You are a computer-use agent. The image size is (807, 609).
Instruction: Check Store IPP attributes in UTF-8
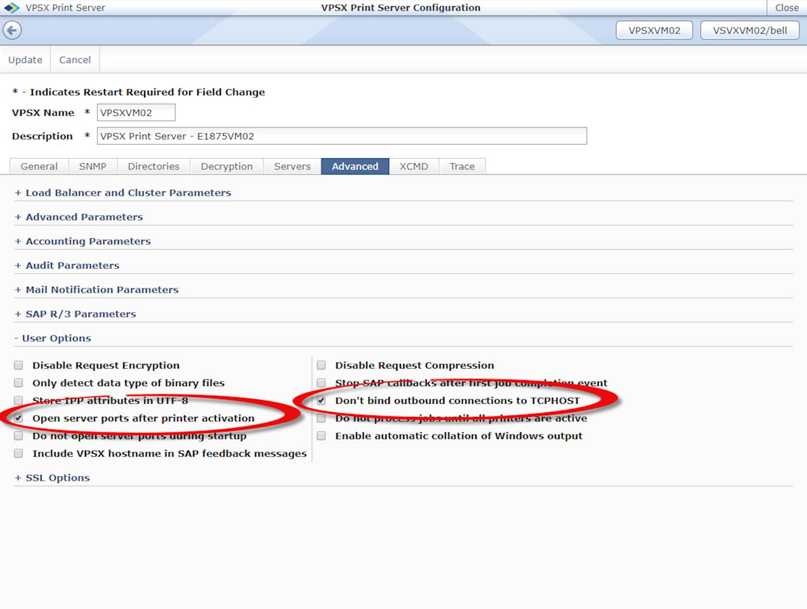(19, 400)
